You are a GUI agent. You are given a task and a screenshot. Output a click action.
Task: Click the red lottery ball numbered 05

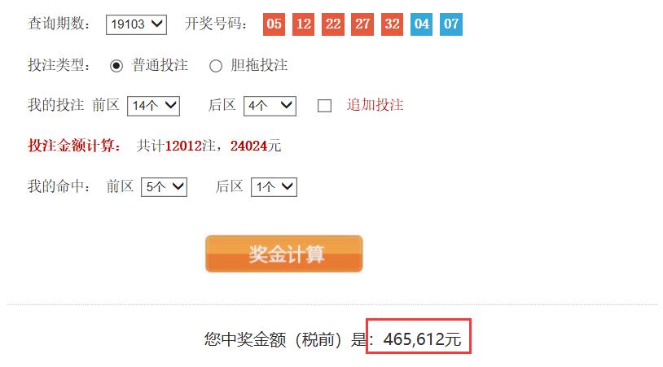(x=274, y=24)
